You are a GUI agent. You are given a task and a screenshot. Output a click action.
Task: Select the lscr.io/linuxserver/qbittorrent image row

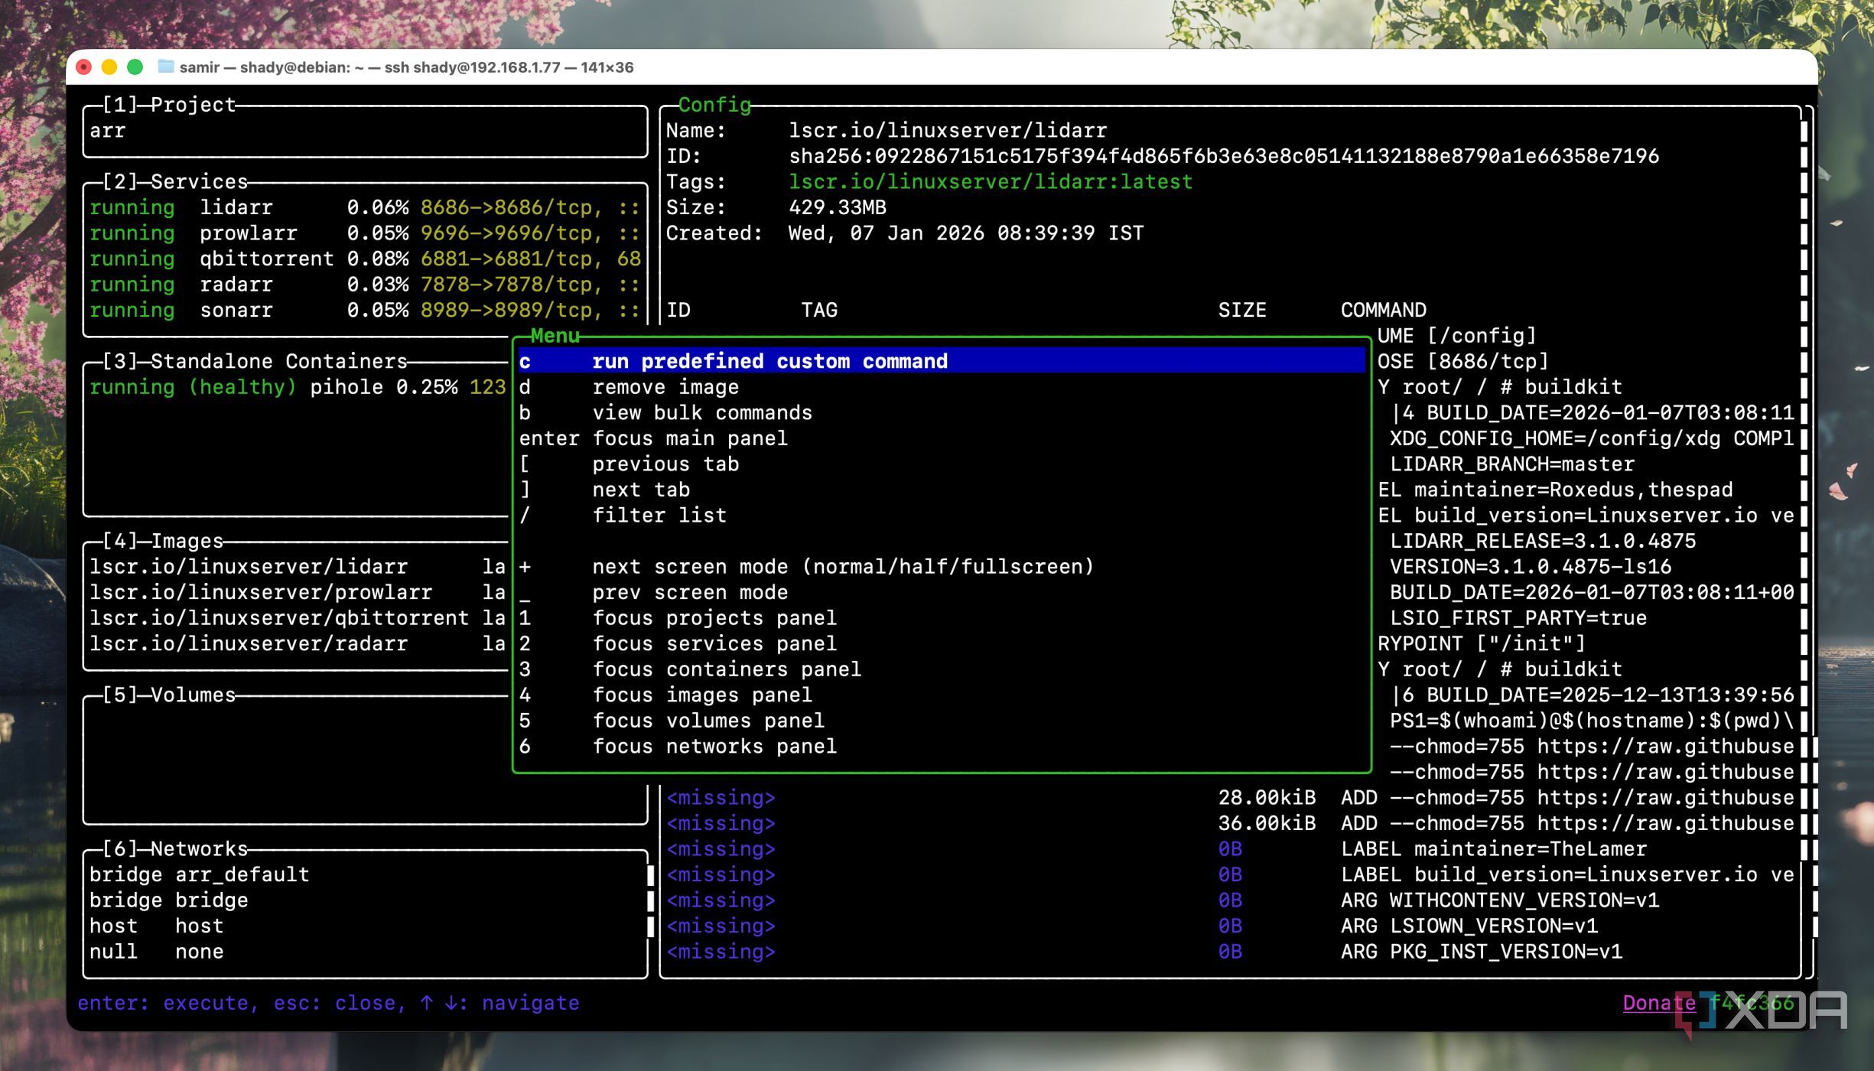pos(298,617)
